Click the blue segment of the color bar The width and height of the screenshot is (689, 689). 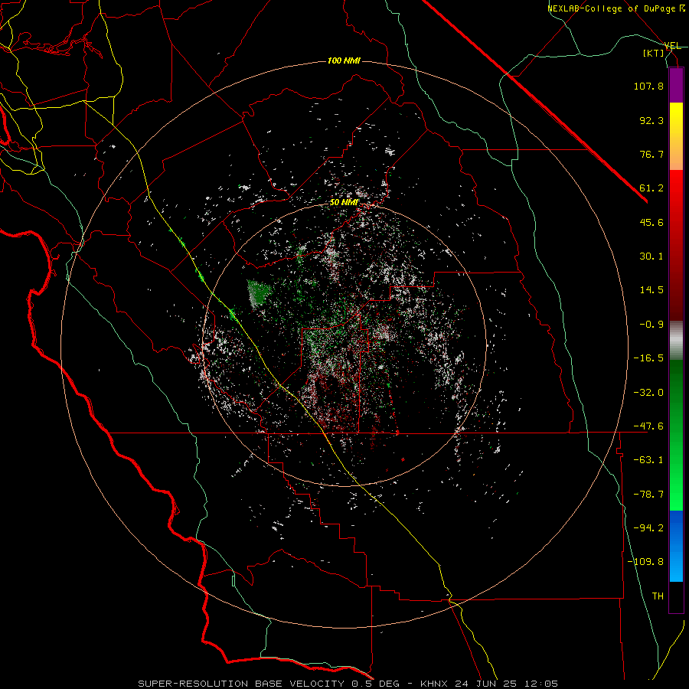[x=676, y=546]
